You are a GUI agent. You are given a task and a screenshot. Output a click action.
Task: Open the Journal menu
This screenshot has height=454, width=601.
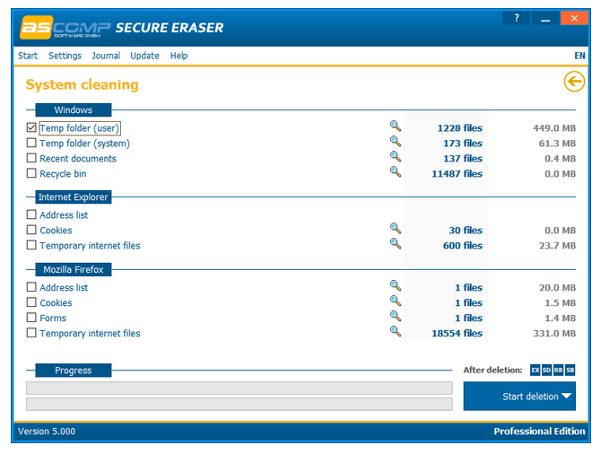coord(106,56)
